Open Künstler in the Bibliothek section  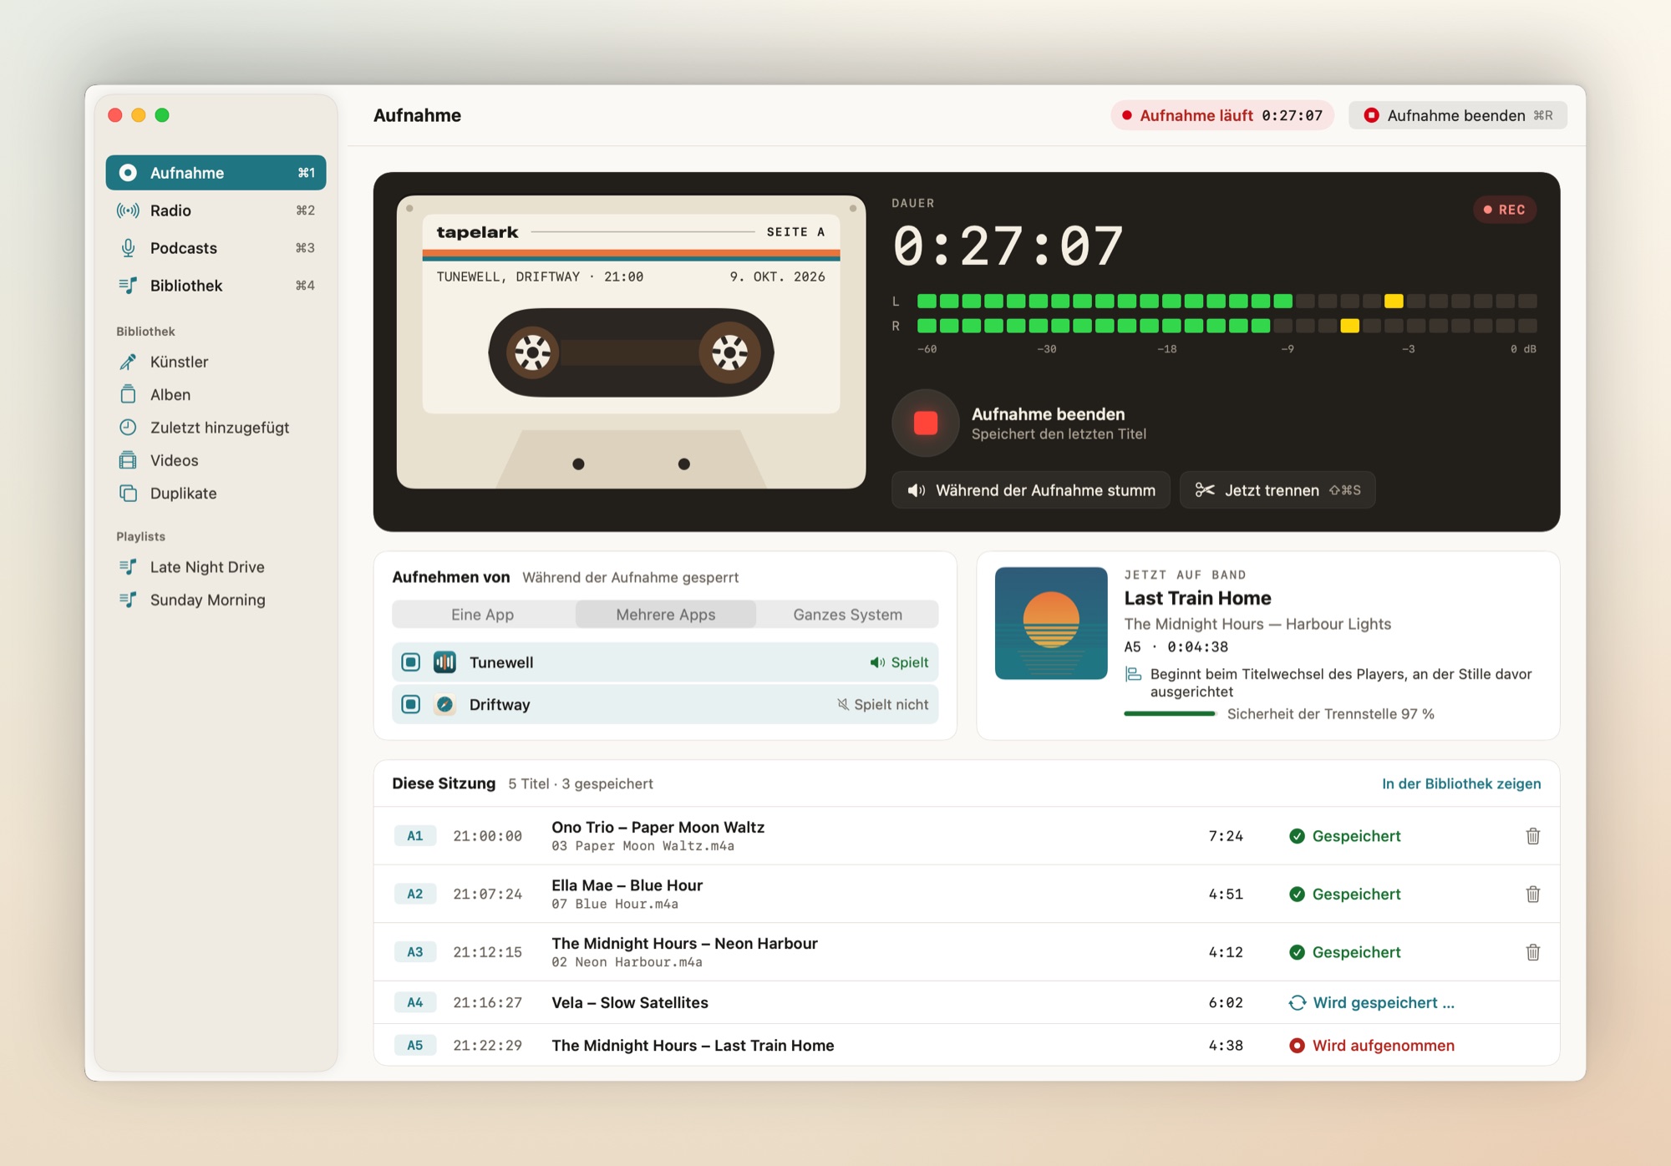(x=216, y=362)
